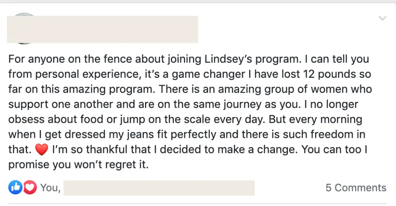The width and height of the screenshot is (396, 206).
Task: Open the 5 Comments link
Action: 356,188
